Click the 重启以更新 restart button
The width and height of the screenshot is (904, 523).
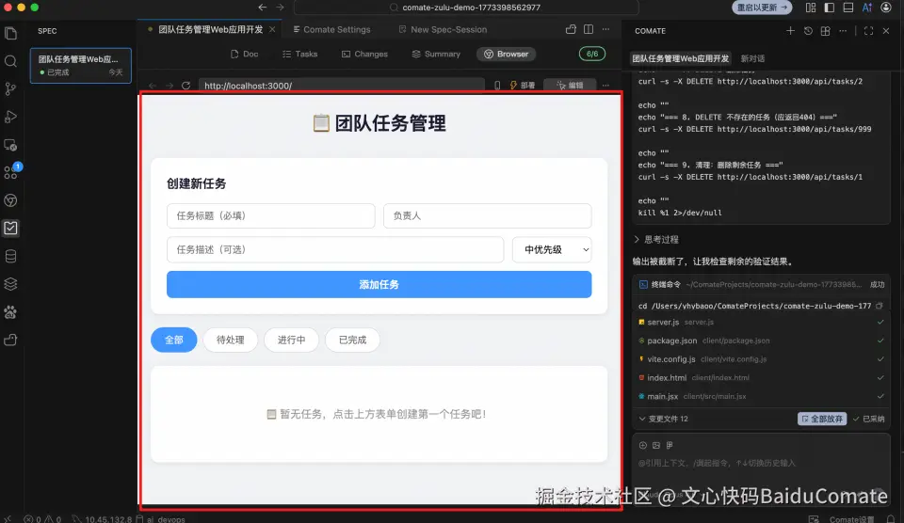pyautogui.click(x=762, y=8)
